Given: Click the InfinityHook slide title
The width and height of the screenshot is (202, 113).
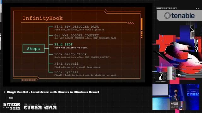Looking at the screenshot, I should (x=43, y=18).
